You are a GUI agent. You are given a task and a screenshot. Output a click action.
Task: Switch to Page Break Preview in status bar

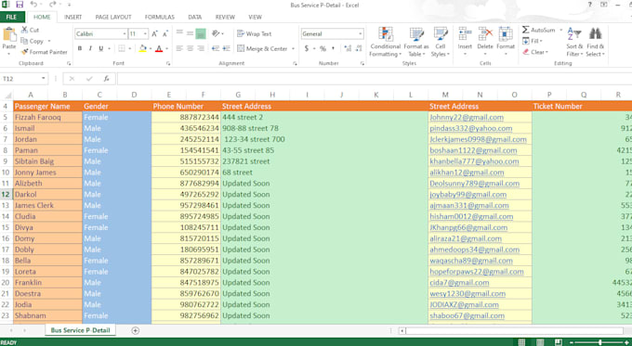click(x=559, y=342)
